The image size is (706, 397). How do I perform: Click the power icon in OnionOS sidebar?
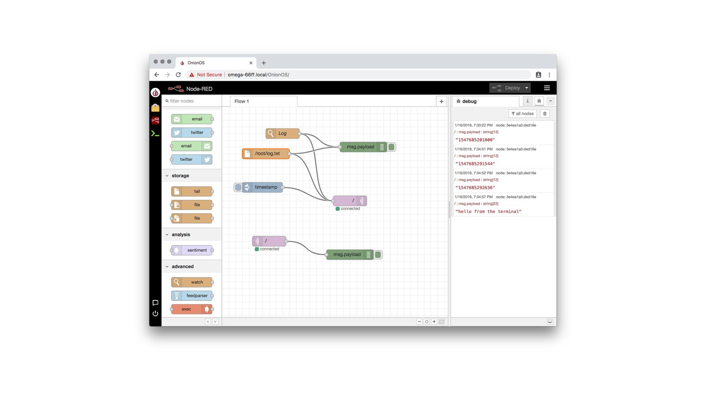(155, 313)
